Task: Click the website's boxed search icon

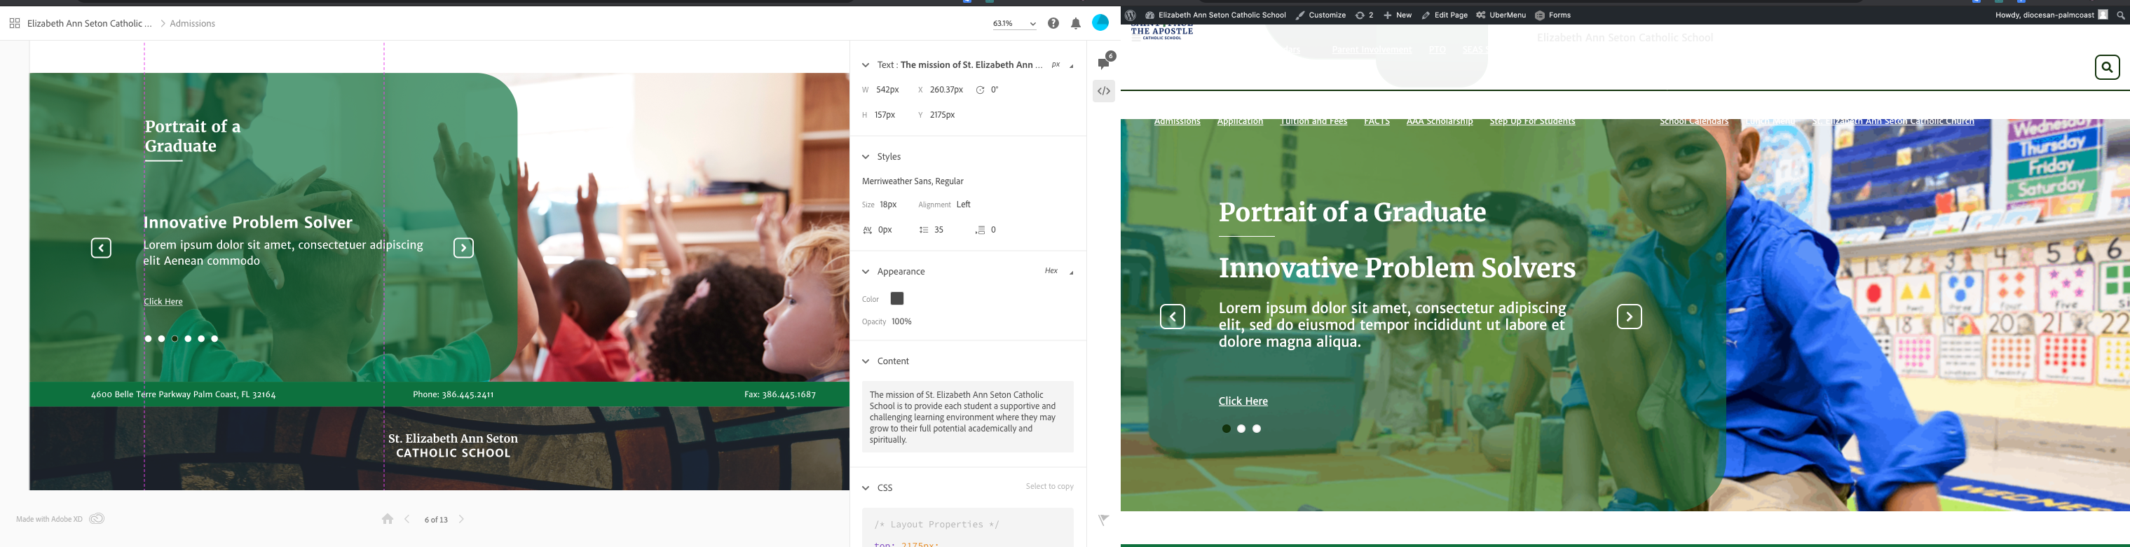Action: [2107, 68]
